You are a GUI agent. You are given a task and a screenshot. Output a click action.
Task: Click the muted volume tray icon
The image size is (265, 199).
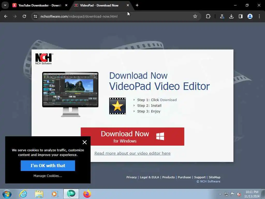coord(239,194)
